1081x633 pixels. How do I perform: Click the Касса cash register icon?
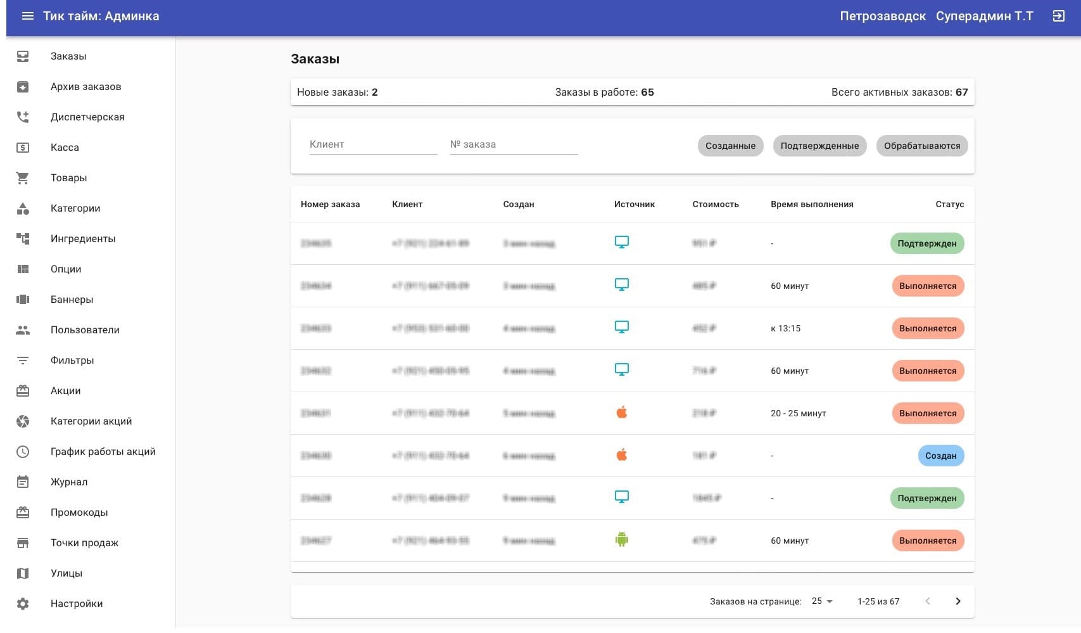[x=23, y=148]
